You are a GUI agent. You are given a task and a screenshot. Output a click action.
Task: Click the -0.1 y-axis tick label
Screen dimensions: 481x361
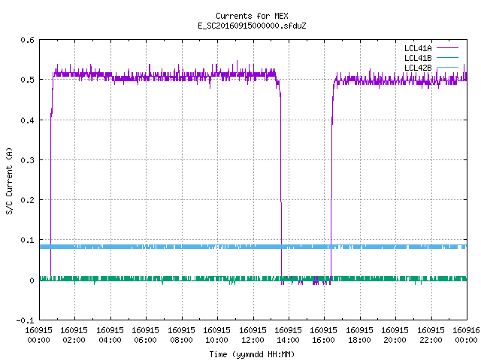click(25, 320)
